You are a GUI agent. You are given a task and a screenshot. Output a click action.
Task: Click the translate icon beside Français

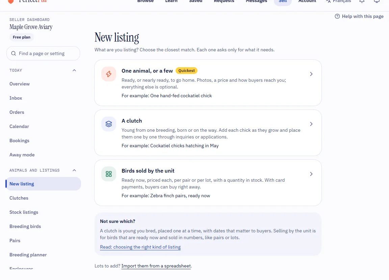(329, 1)
